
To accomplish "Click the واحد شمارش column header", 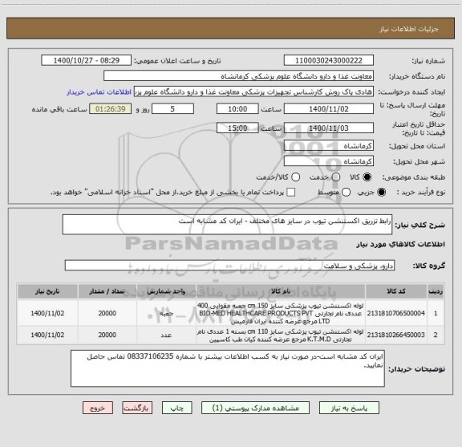I will [166, 291].
